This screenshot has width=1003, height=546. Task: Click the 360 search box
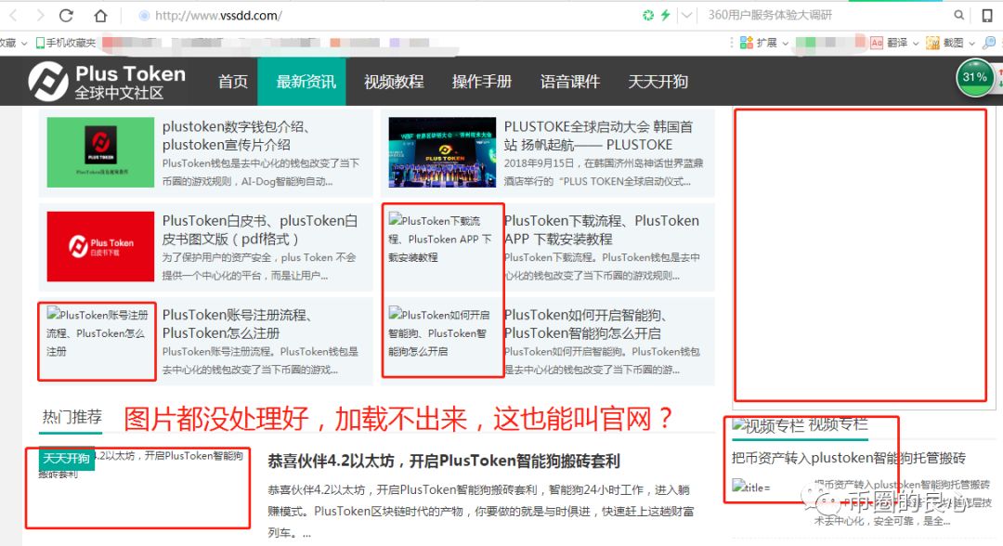click(826, 16)
